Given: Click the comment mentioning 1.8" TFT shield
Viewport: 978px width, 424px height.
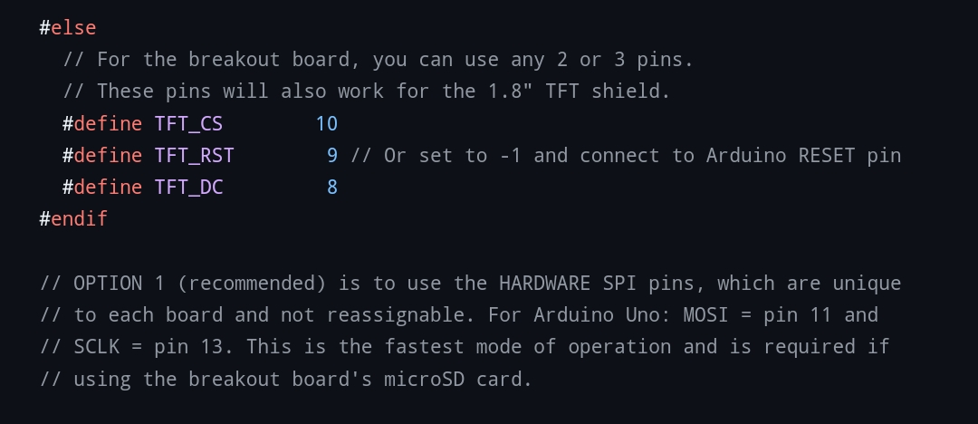Looking at the screenshot, I should 367,92.
